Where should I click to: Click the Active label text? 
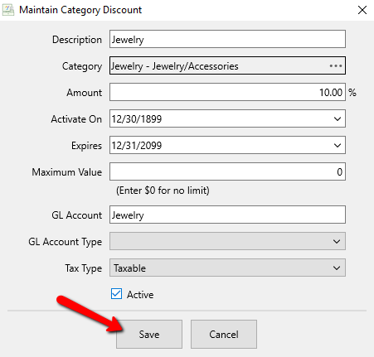(140, 295)
